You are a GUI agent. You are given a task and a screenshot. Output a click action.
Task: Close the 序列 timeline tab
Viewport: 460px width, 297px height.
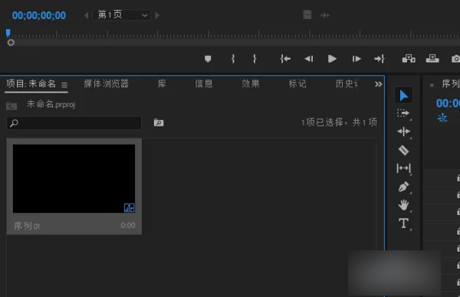click(x=432, y=85)
